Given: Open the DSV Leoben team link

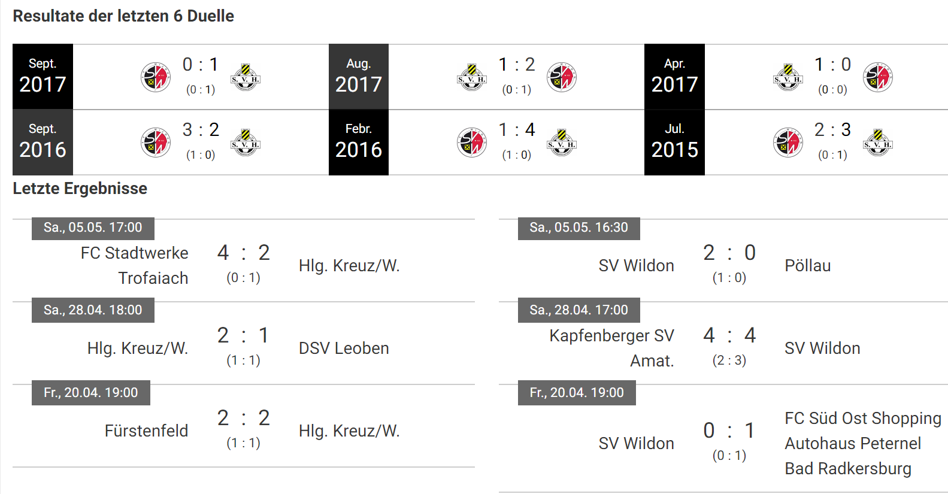Looking at the screenshot, I should click(344, 348).
